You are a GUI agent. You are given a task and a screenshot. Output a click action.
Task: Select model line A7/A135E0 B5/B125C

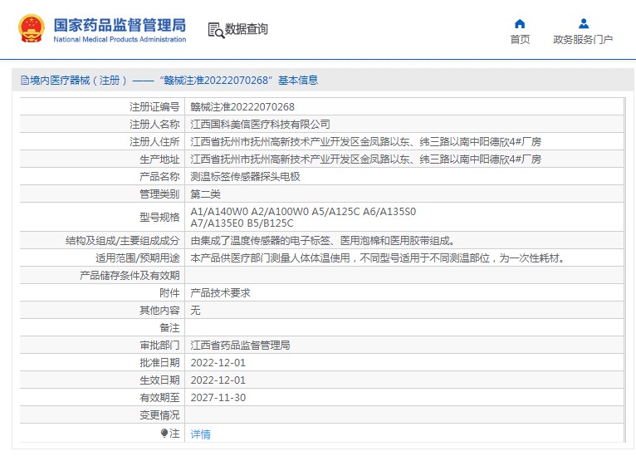tap(242, 223)
